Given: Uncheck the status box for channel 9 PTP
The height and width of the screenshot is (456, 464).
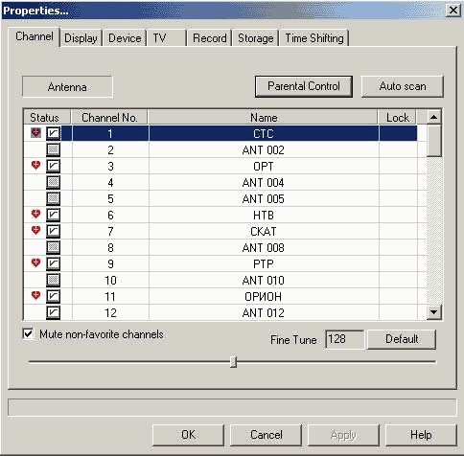Looking at the screenshot, I should pos(53,263).
